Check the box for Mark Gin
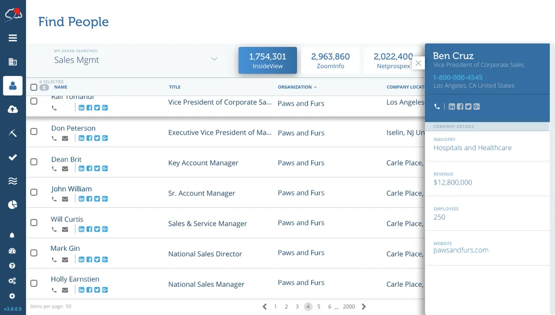555x315 pixels. point(34,253)
